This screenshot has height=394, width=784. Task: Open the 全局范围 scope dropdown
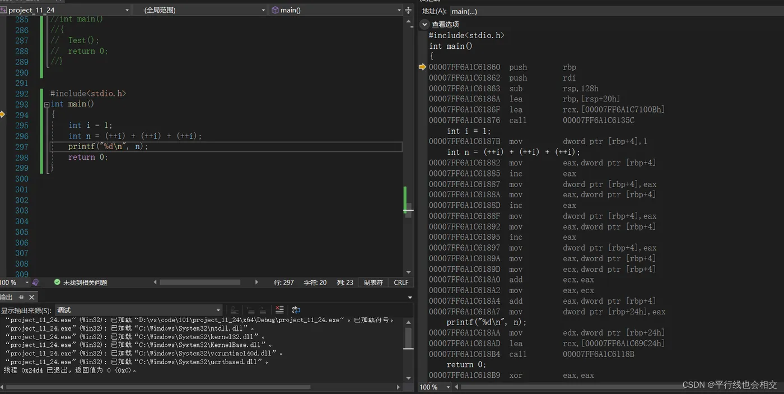pyautogui.click(x=263, y=10)
